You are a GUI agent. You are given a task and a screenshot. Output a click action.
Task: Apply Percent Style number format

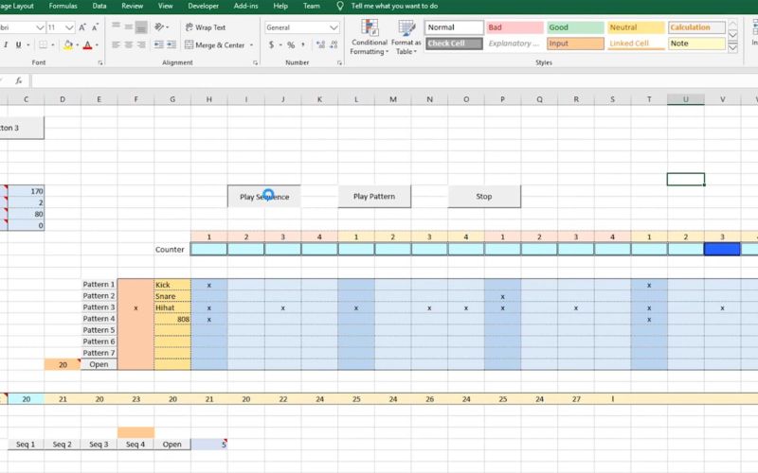coord(290,44)
